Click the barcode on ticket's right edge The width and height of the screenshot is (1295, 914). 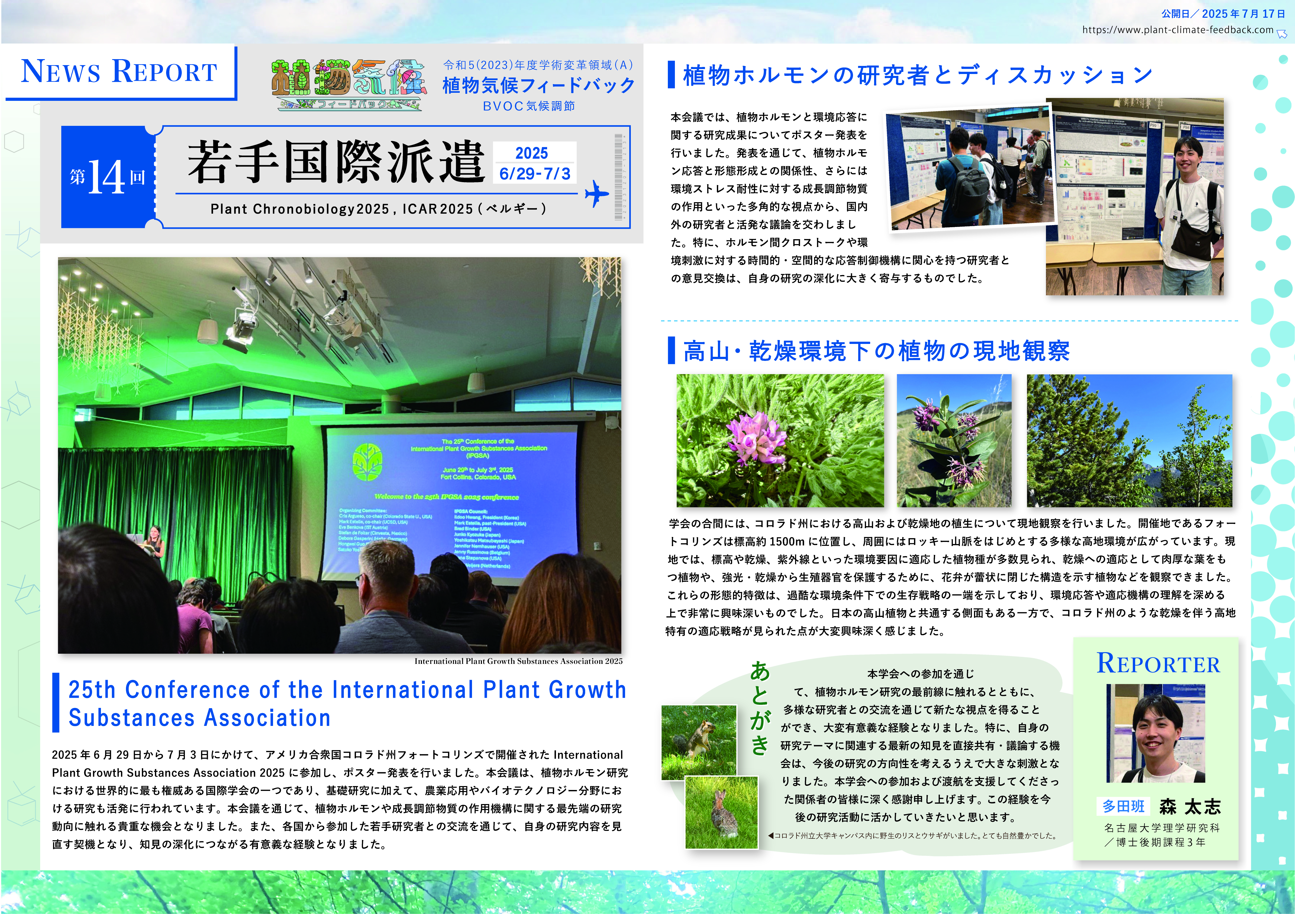coord(619,176)
